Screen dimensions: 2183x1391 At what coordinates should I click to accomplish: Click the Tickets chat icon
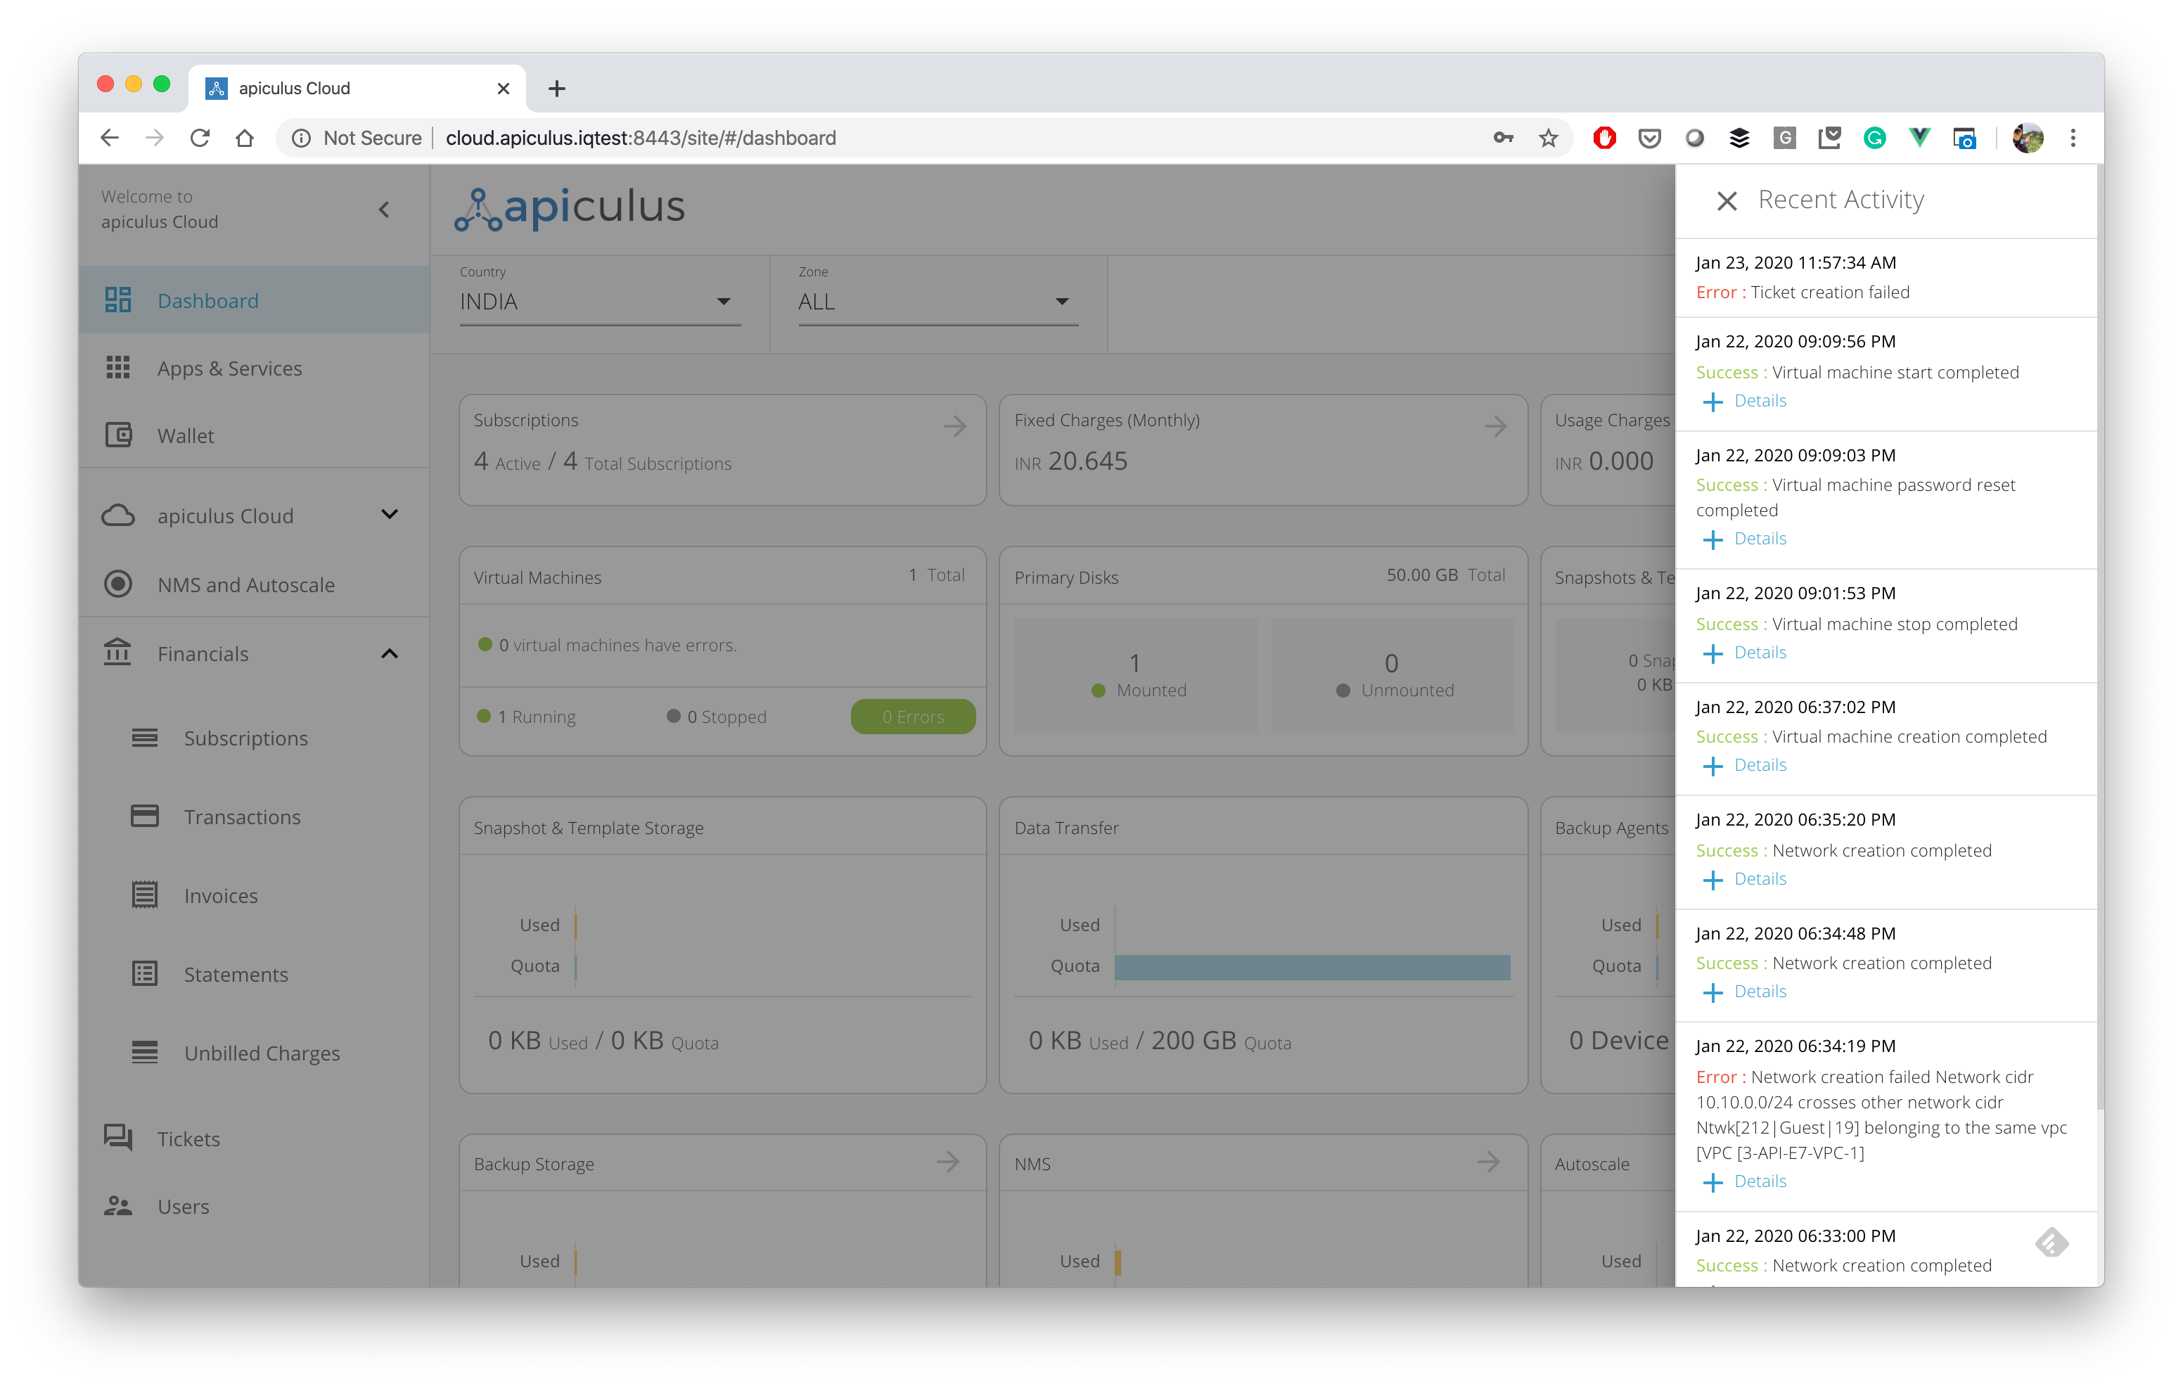118,1137
